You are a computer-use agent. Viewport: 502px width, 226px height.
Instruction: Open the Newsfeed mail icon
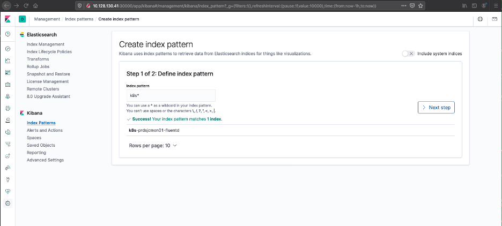pos(494,19)
